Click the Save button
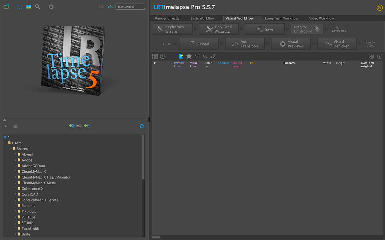Image resolution: width=385 pixels, height=240 pixels. pos(265,29)
